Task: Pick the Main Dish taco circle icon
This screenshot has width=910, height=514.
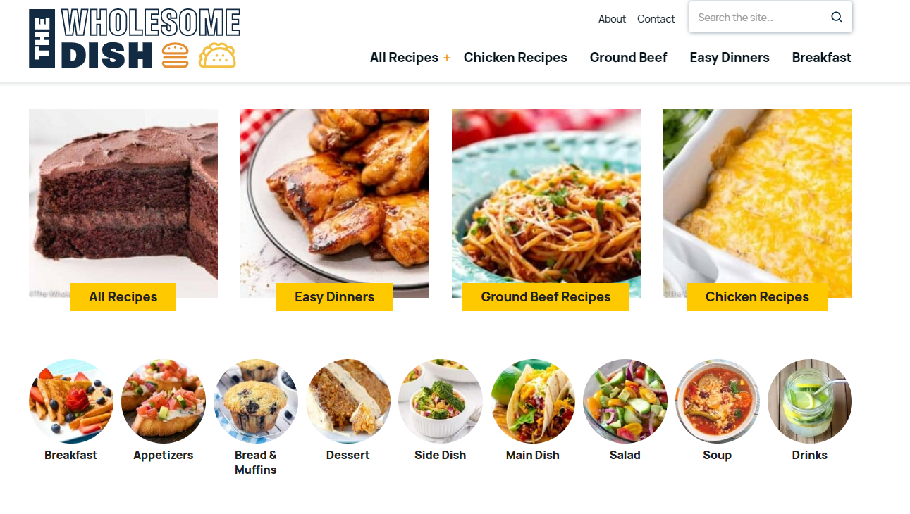Action: 533,401
